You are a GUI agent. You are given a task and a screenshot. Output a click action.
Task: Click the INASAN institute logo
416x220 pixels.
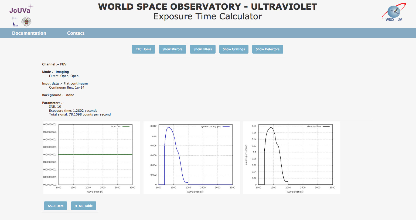coord(15,22)
